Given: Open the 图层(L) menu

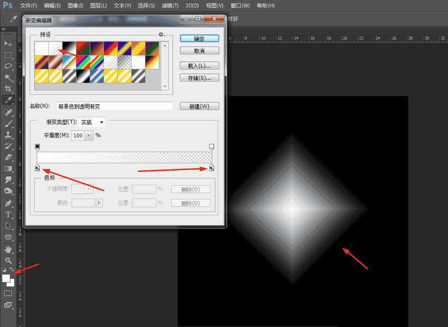Looking at the screenshot, I should click(98, 6).
